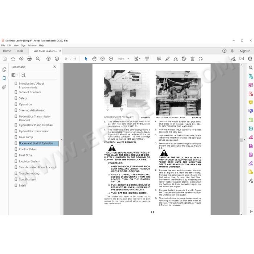Expand the right tools pane arrow
This screenshot has height=254, width=254.
pyautogui.click(x=245, y=139)
